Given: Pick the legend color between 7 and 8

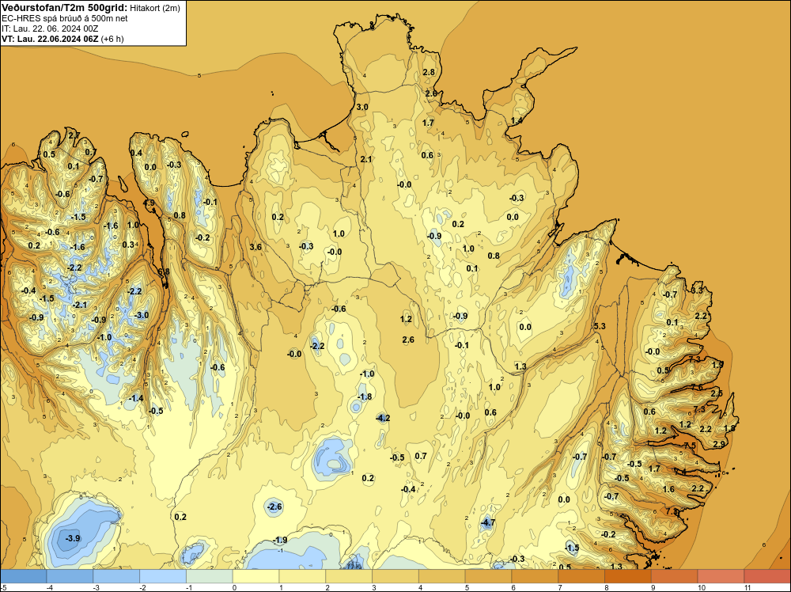Looking at the screenshot, I should (x=581, y=576).
